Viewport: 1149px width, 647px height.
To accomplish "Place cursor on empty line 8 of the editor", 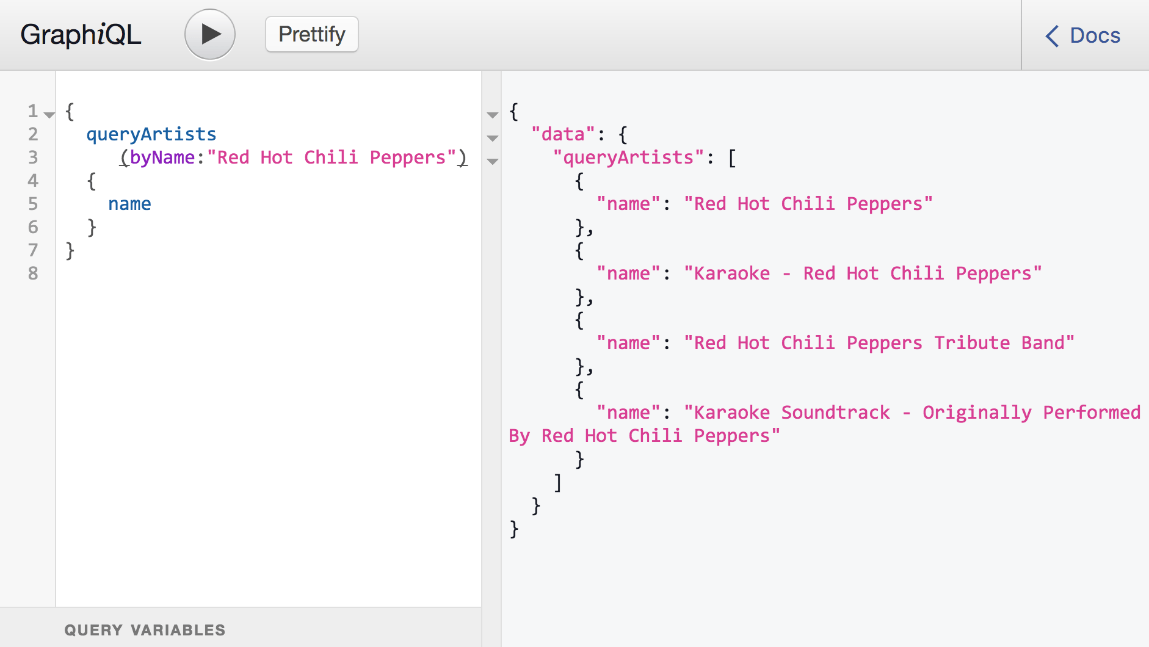I will coord(244,273).
